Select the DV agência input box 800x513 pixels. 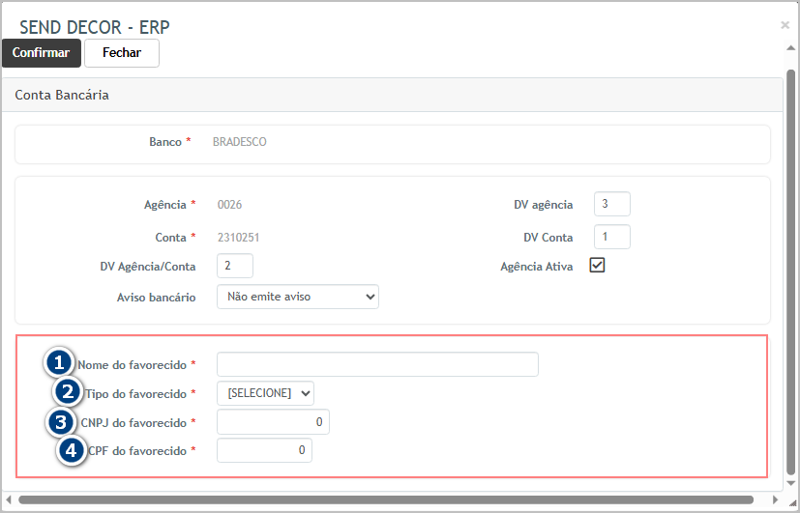tap(611, 204)
